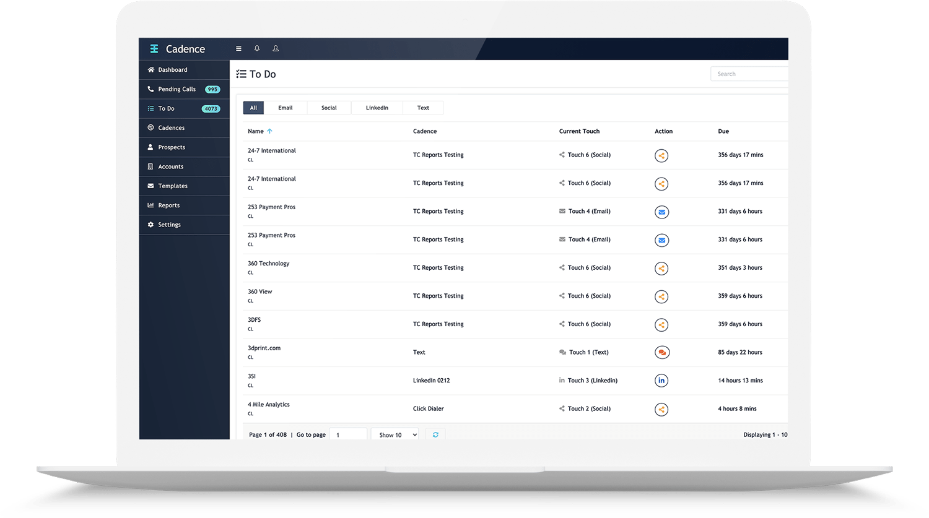Open 4 Mile Analytics prospect name
929x518 pixels.
click(268, 405)
